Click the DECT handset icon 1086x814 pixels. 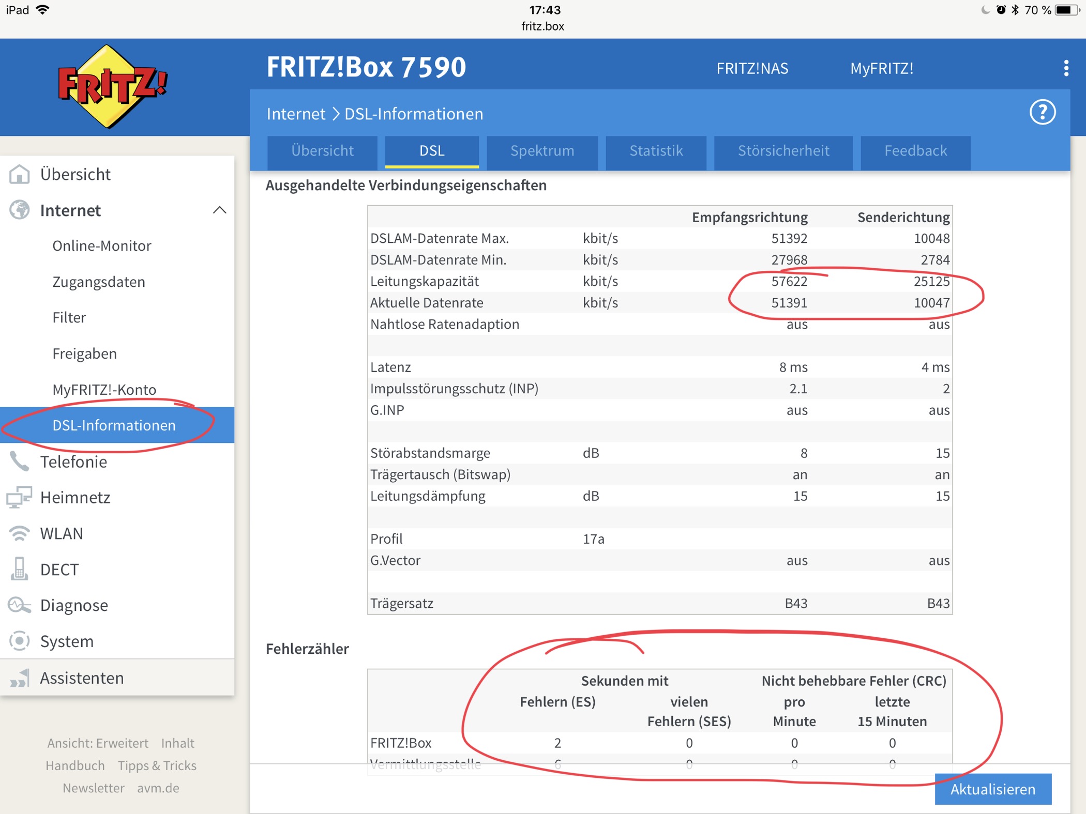point(20,569)
